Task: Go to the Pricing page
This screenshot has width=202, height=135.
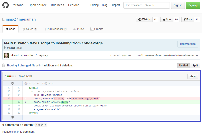Action: tap(94, 5)
